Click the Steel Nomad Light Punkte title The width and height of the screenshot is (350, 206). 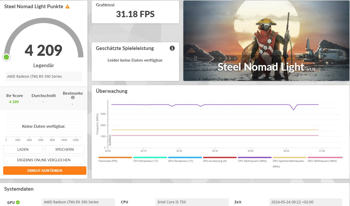click(34, 7)
